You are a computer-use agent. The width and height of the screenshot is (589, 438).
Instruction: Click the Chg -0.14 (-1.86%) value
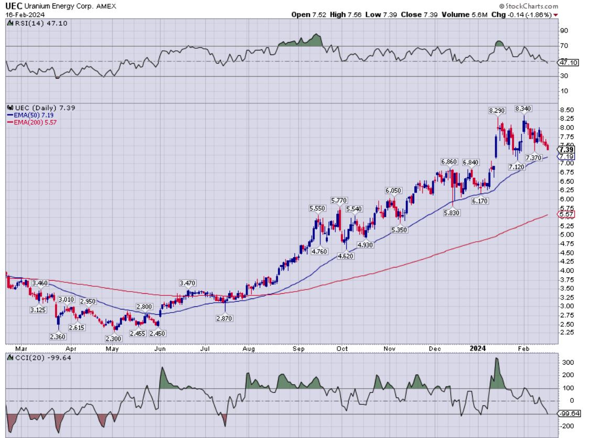coord(521,15)
